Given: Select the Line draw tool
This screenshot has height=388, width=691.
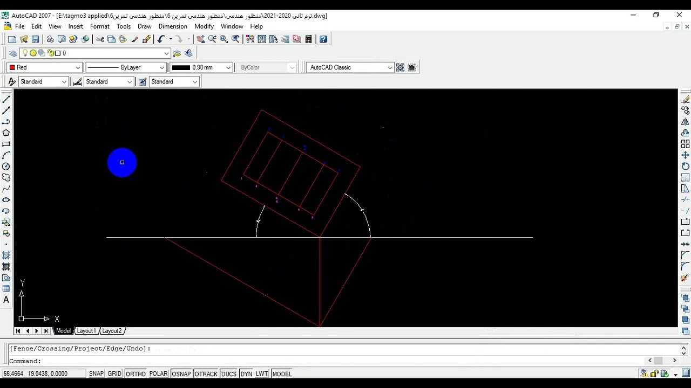Looking at the screenshot, I should coord(6,99).
